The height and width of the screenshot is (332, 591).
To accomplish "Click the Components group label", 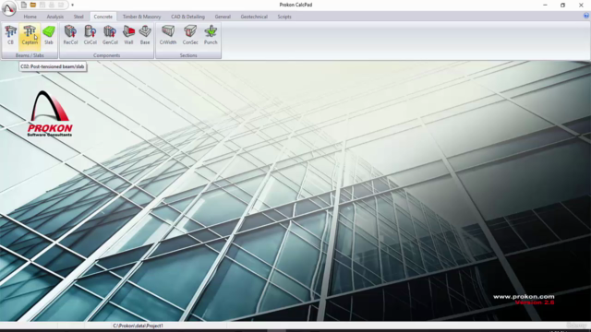I will click(107, 55).
